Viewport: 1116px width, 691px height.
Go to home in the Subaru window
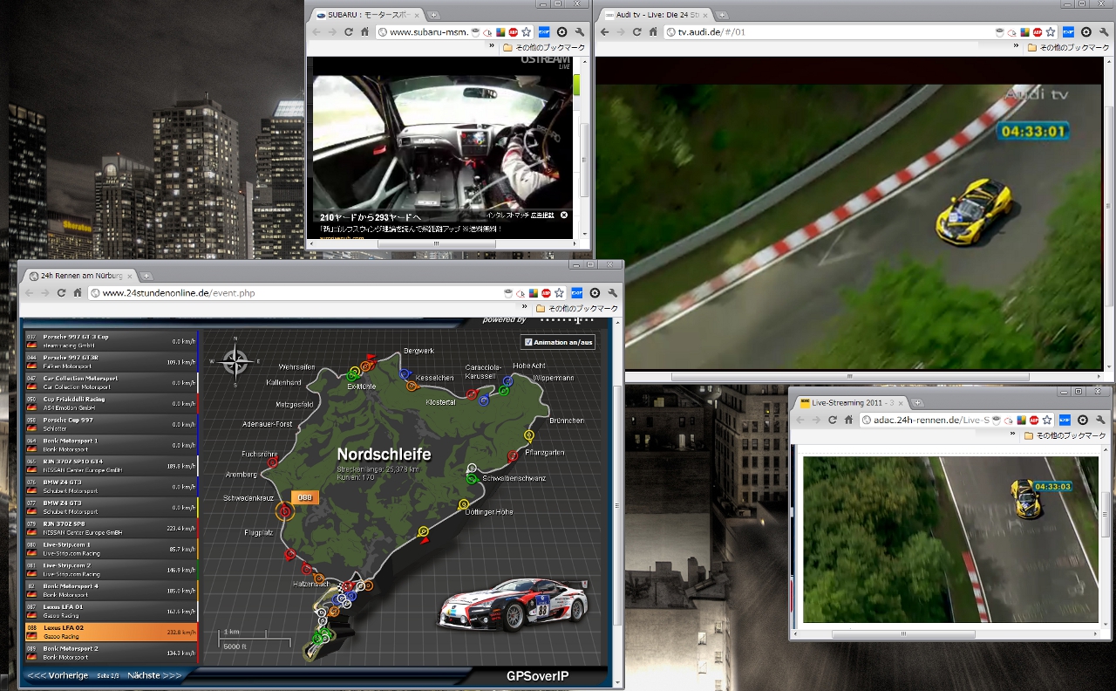(364, 31)
